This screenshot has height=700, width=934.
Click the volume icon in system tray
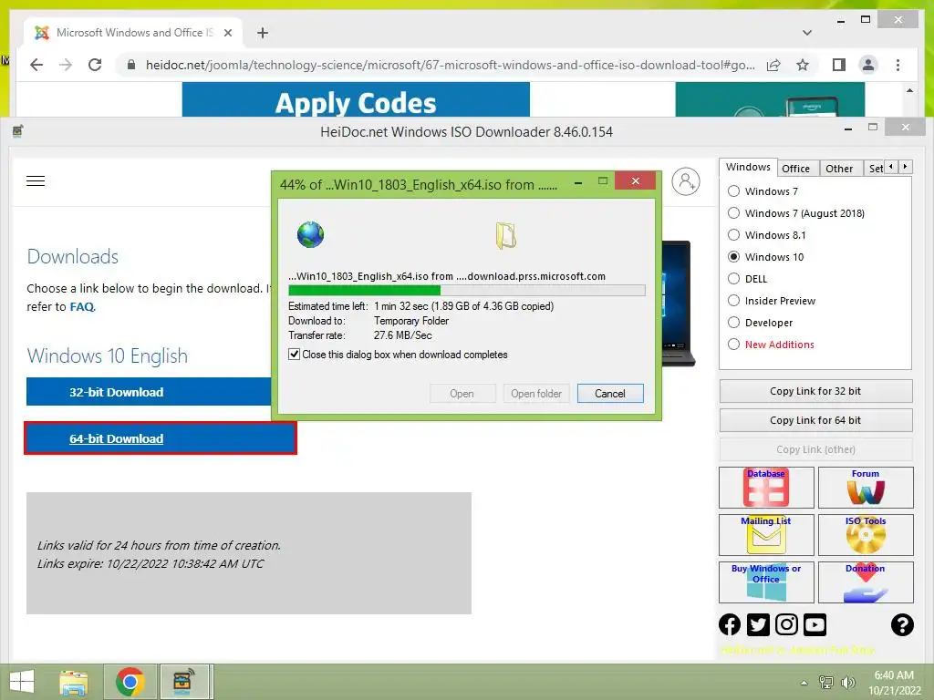pos(847,683)
